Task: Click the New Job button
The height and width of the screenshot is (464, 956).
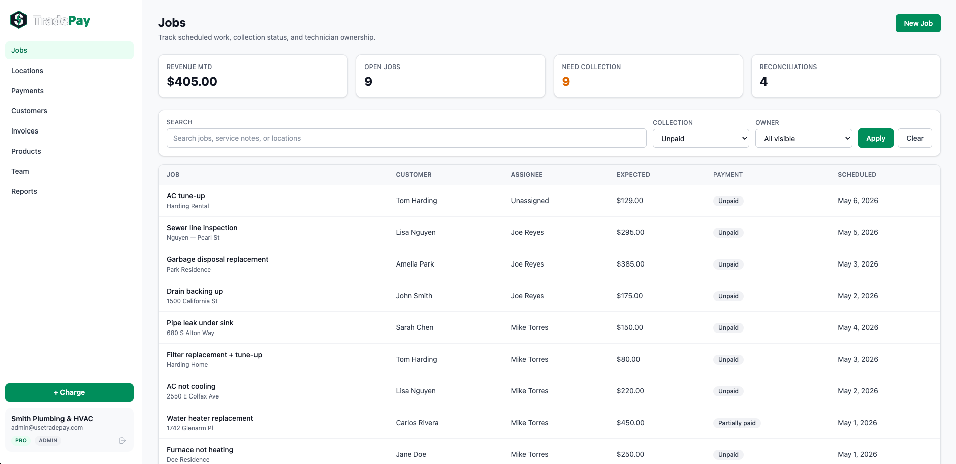Action: coord(918,23)
